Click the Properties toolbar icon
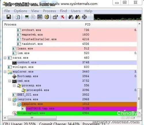Image resolution: width=144 pixels, height=125 pixels. pos(55,17)
